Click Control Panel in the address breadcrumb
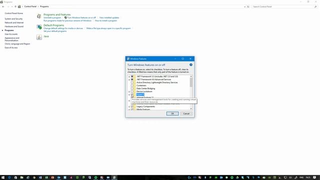 point(30,6)
